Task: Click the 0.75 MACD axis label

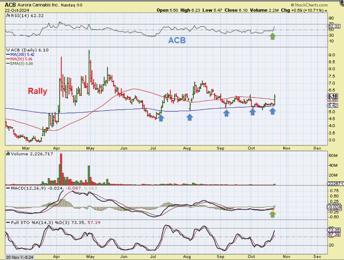Action: (334, 191)
